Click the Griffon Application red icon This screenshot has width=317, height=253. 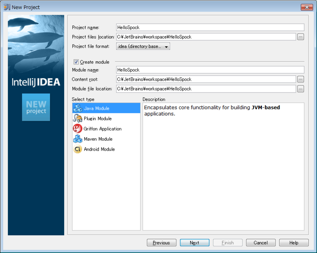pyautogui.click(x=78, y=129)
